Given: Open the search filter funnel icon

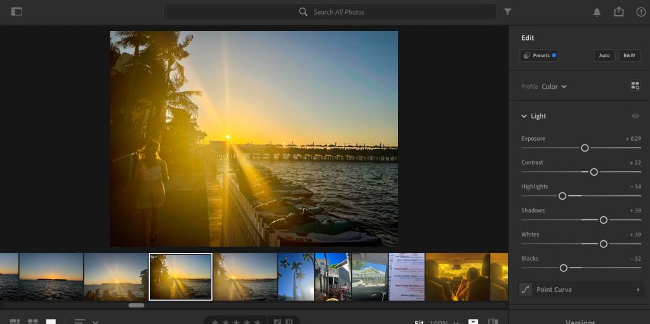Looking at the screenshot, I should (x=508, y=11).
